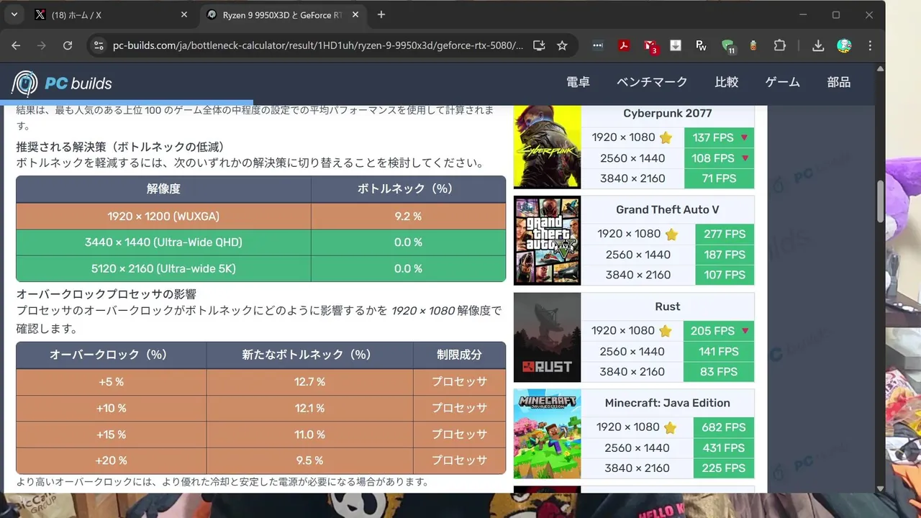Open the Gmail checker extension with badge 3

pos(650,46)
